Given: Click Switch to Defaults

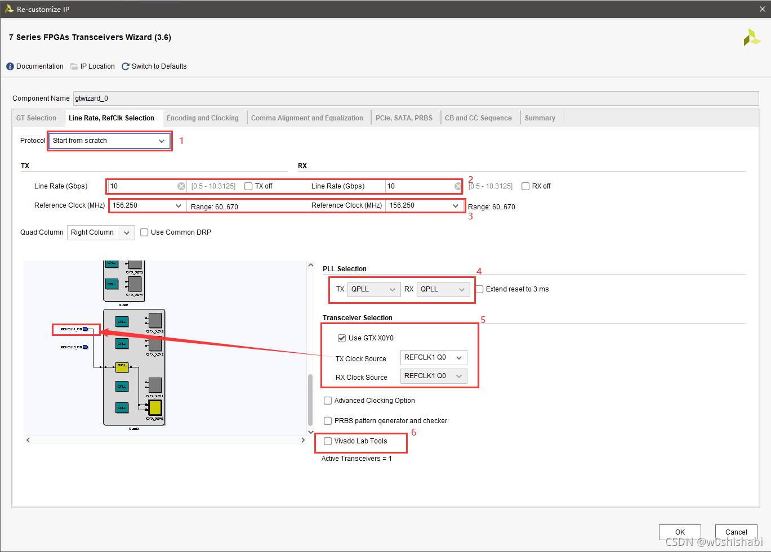Looking at the screenshot, I should [x=159, y=66].
